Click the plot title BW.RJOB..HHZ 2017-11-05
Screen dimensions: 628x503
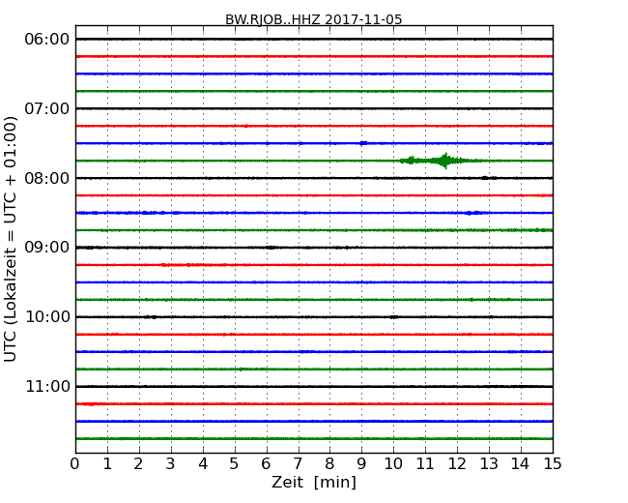pyautogui.click(x=314, y=19)
